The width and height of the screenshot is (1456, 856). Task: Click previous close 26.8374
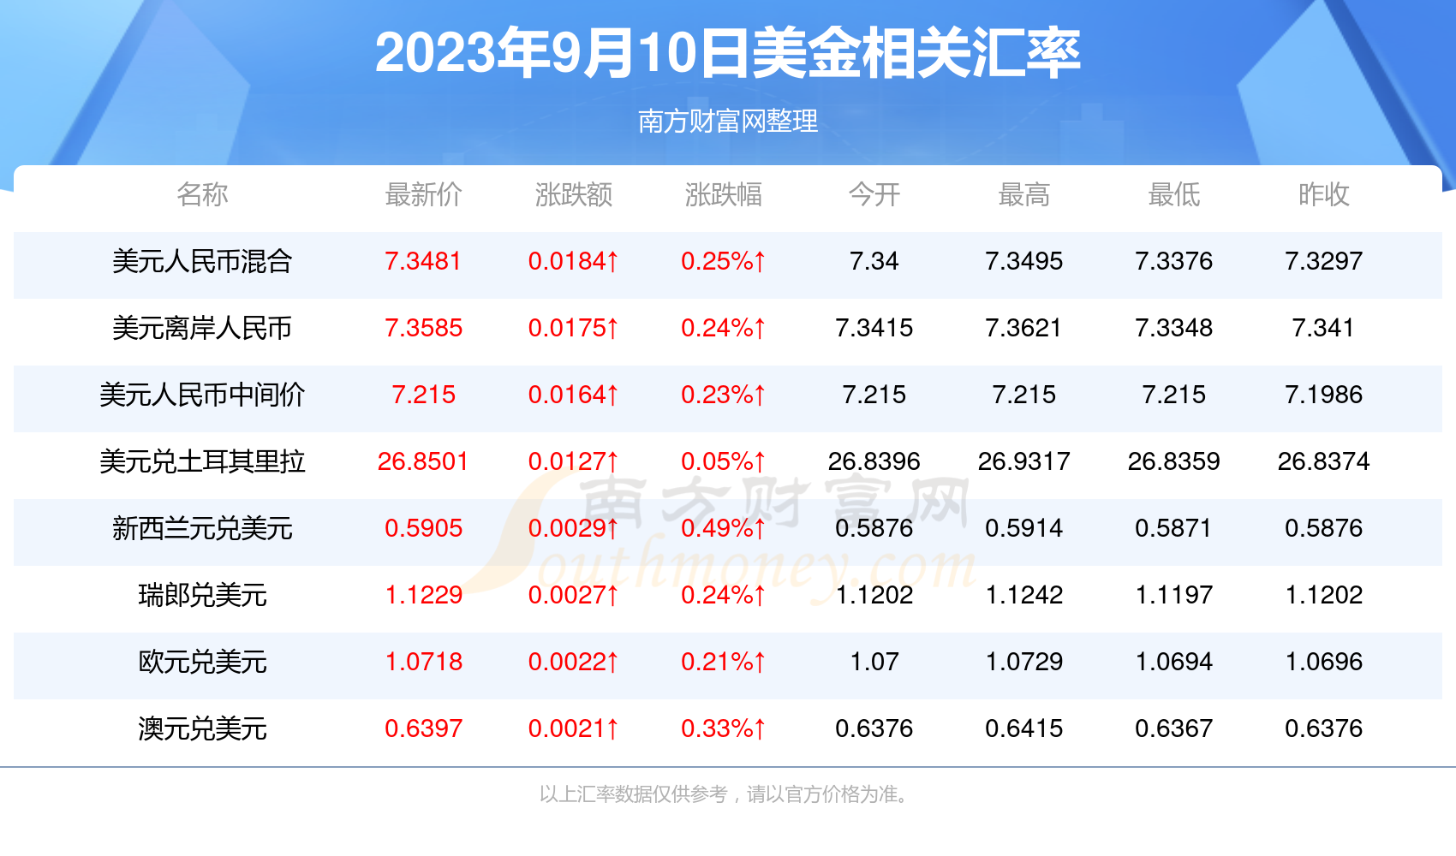1324,461
